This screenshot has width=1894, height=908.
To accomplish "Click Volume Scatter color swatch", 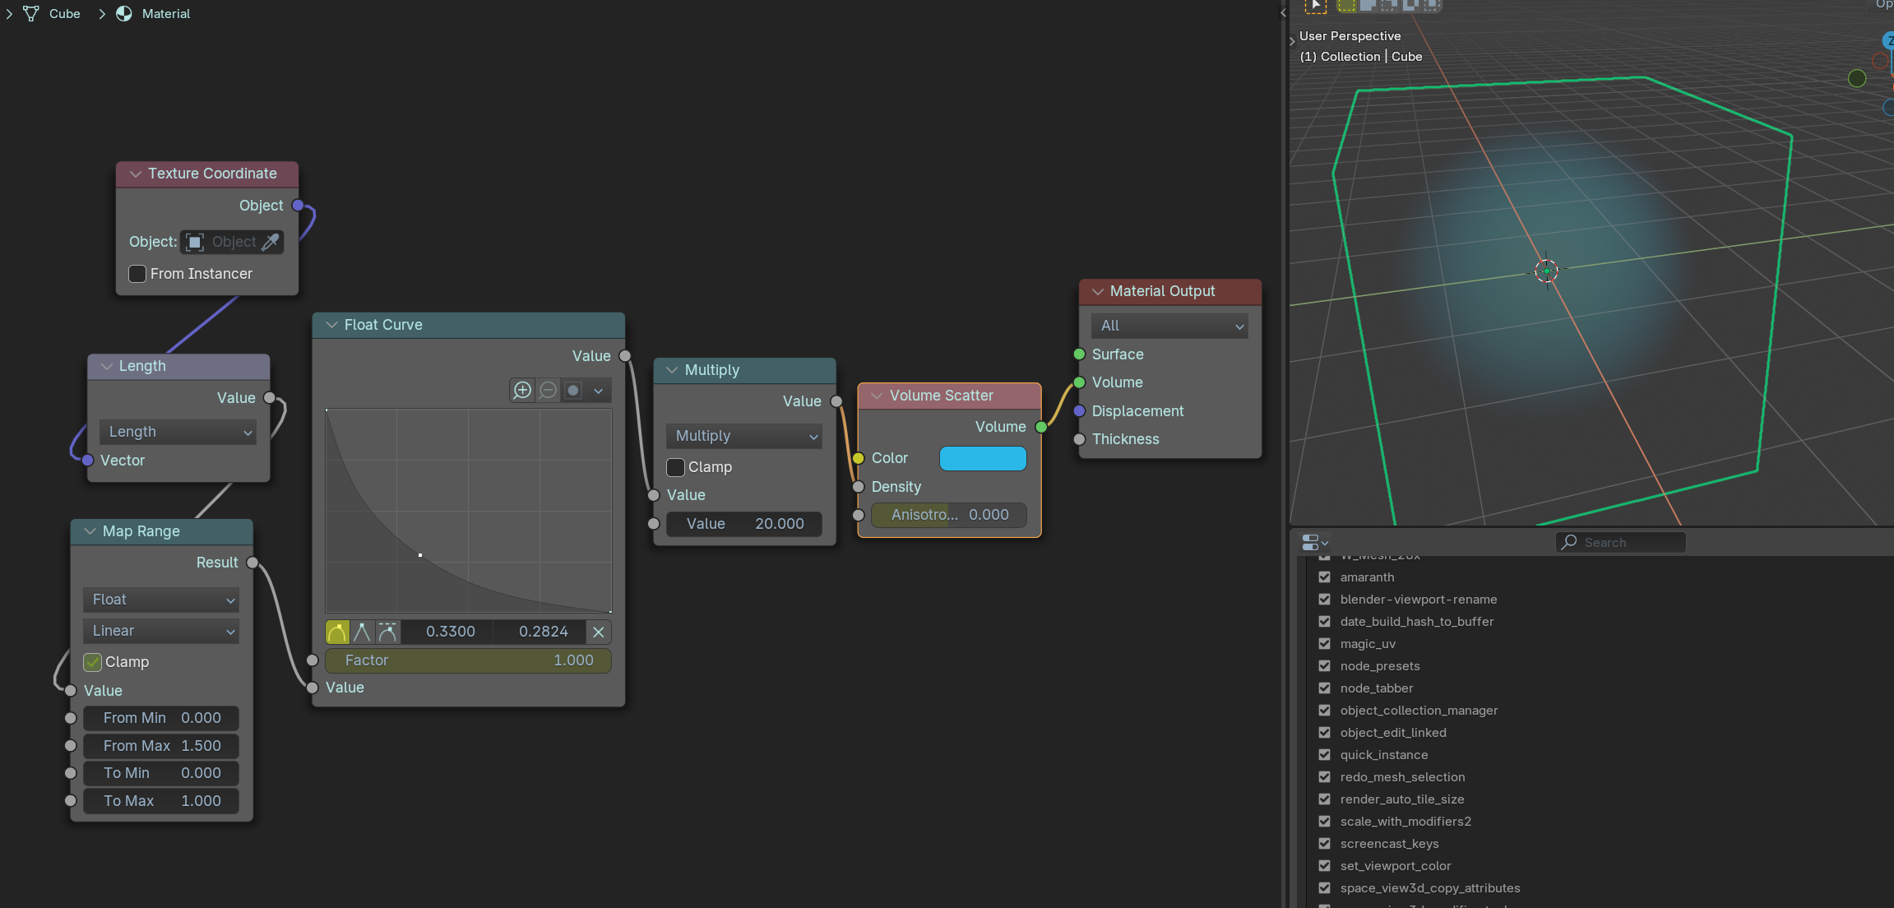I will click(983, 458).
